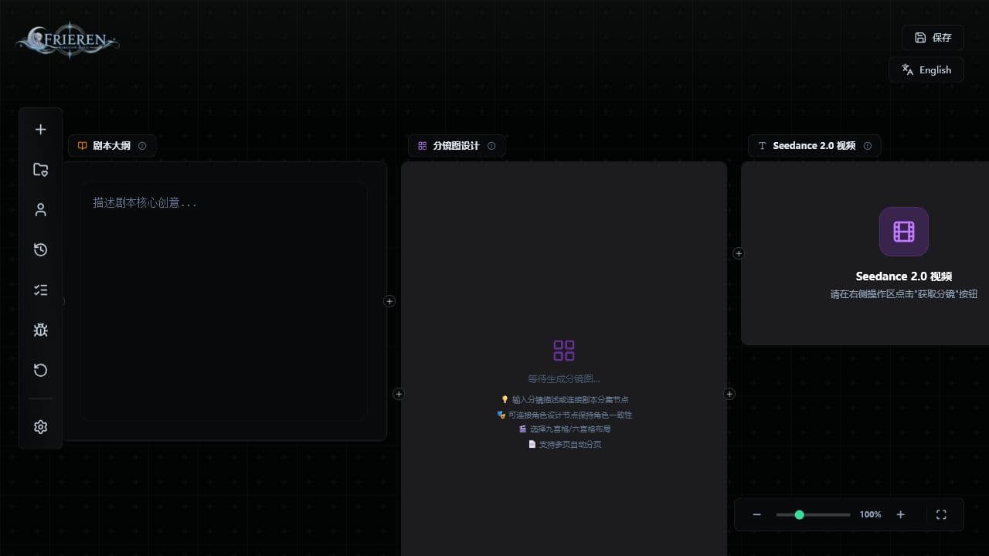Open the history clock icon in sidebar
989x556 pixels.
tap(41, 250)
